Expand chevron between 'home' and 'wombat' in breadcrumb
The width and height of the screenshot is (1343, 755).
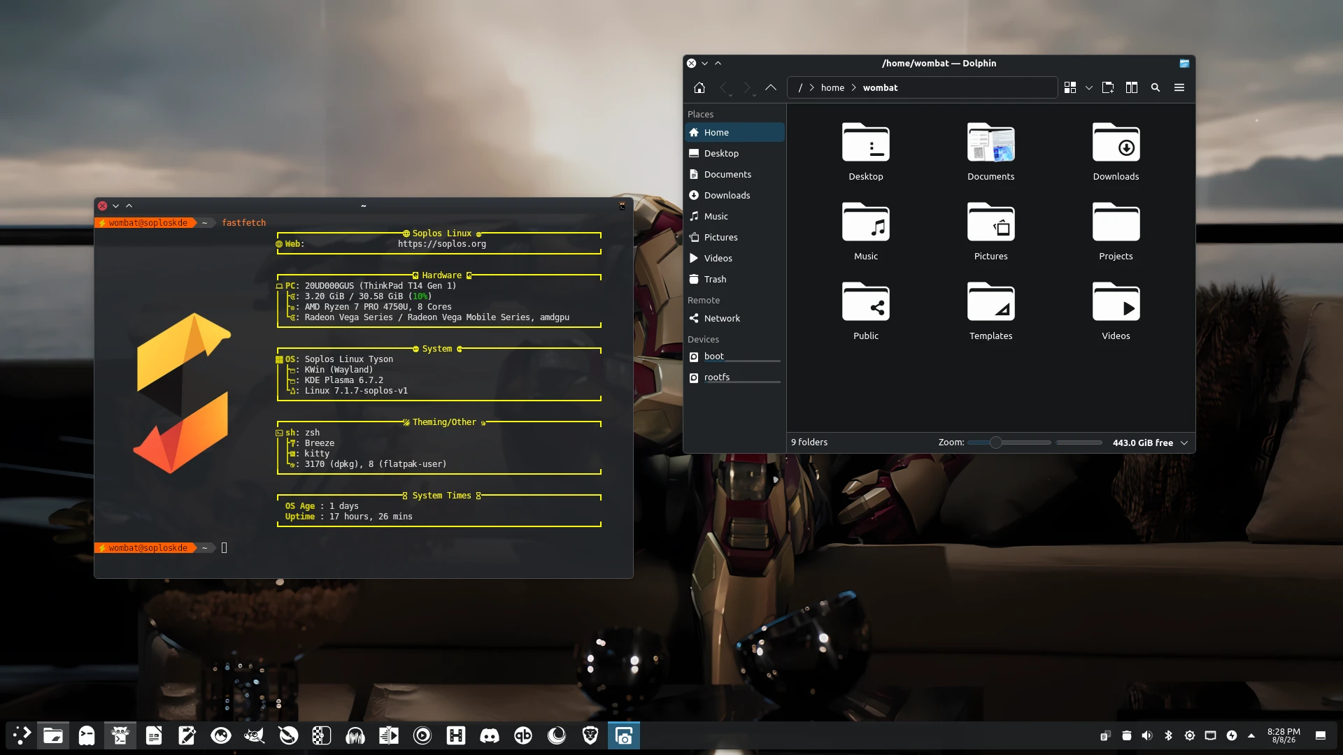[854, 87]
